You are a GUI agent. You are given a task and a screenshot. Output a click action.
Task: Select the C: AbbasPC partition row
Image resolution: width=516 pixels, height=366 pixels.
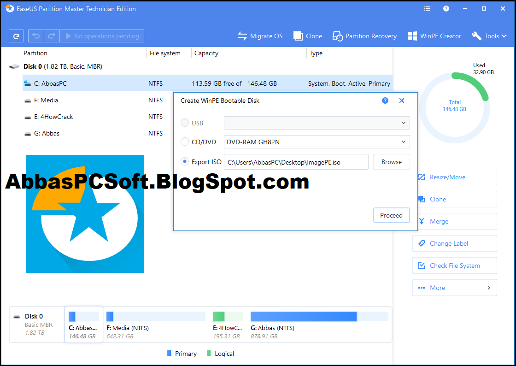click(207, 83)
